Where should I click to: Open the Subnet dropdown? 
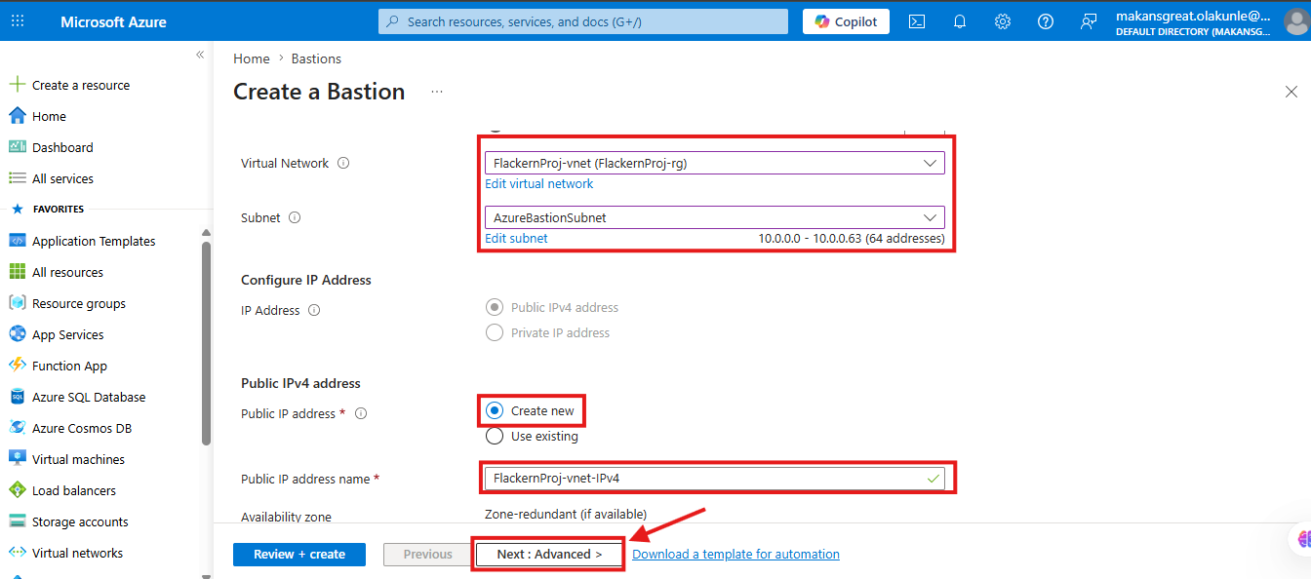[x=715, y=217]
